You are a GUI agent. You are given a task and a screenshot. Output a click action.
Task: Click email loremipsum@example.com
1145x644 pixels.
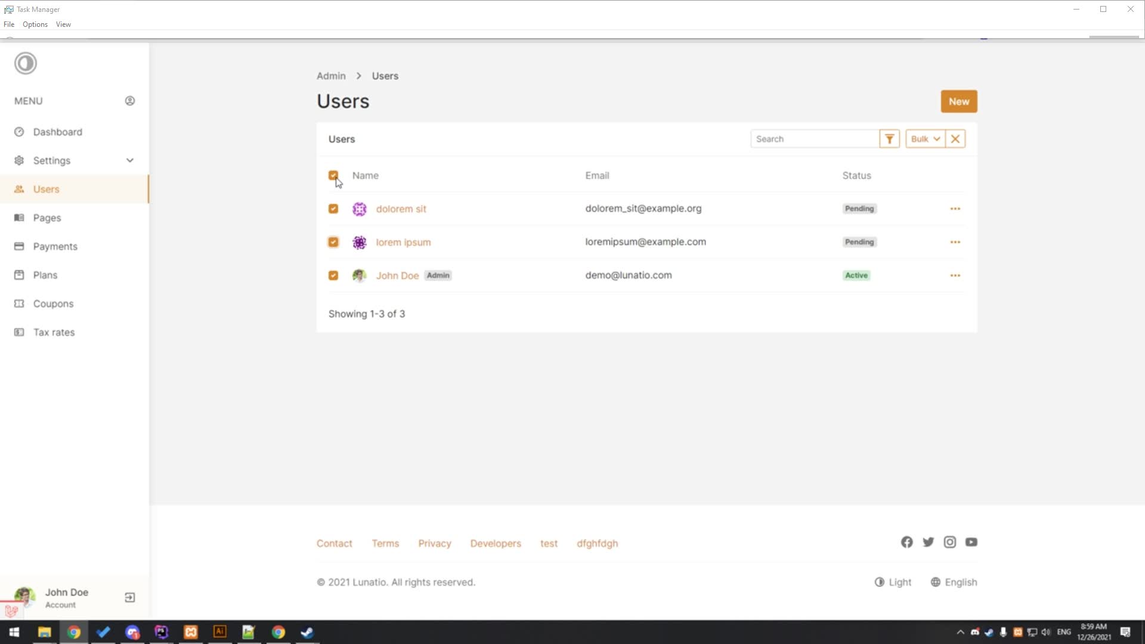click(x=645, y=242)
